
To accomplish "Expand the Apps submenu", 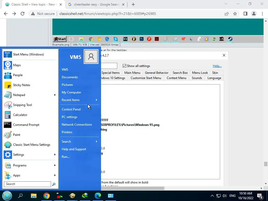I will 55,175.
